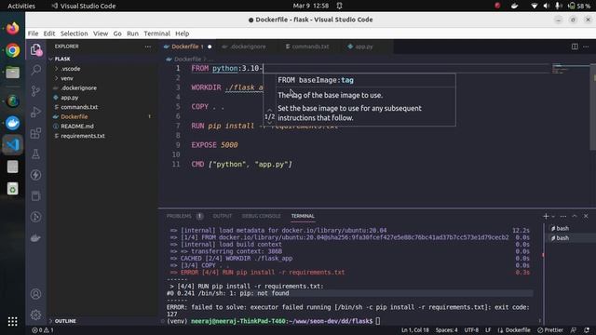Click Split Editor icon
The image size is (596, 335).
click(x=575, y=47)
